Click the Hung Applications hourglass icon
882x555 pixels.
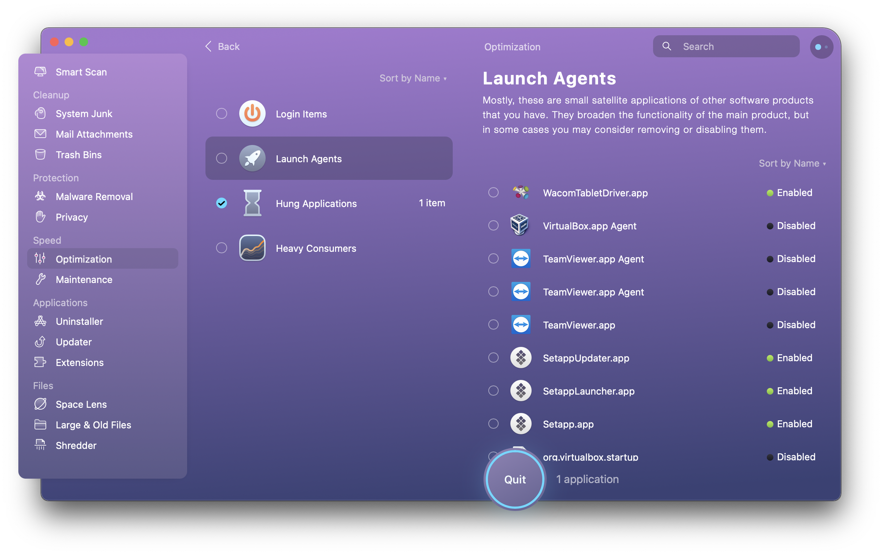[252, 203]
